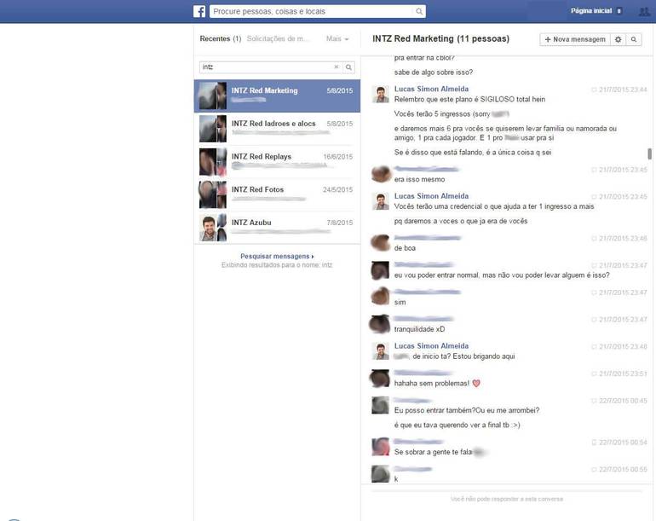Click the search-in-conversation magnifier button

coord(634,39)
